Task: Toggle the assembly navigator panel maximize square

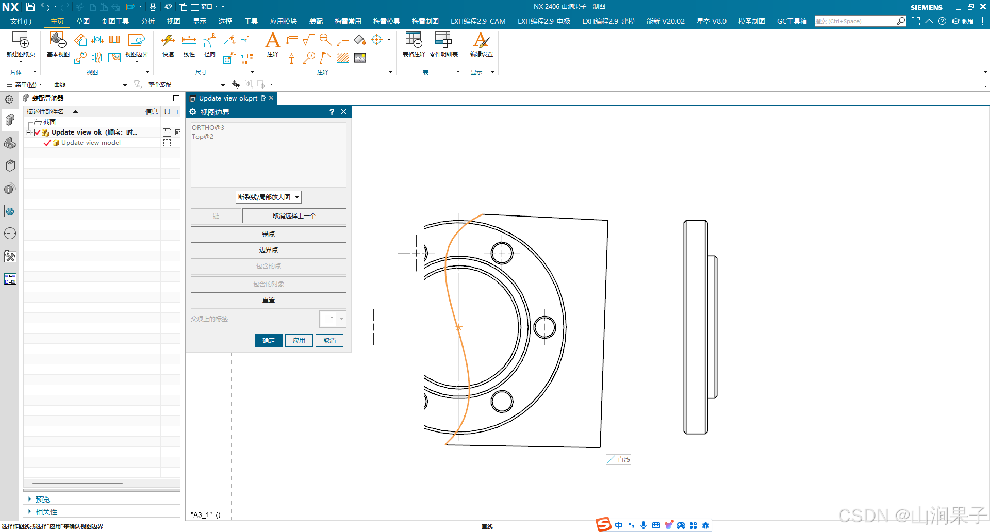Action: pyautogui.click(x=176, y=98)
